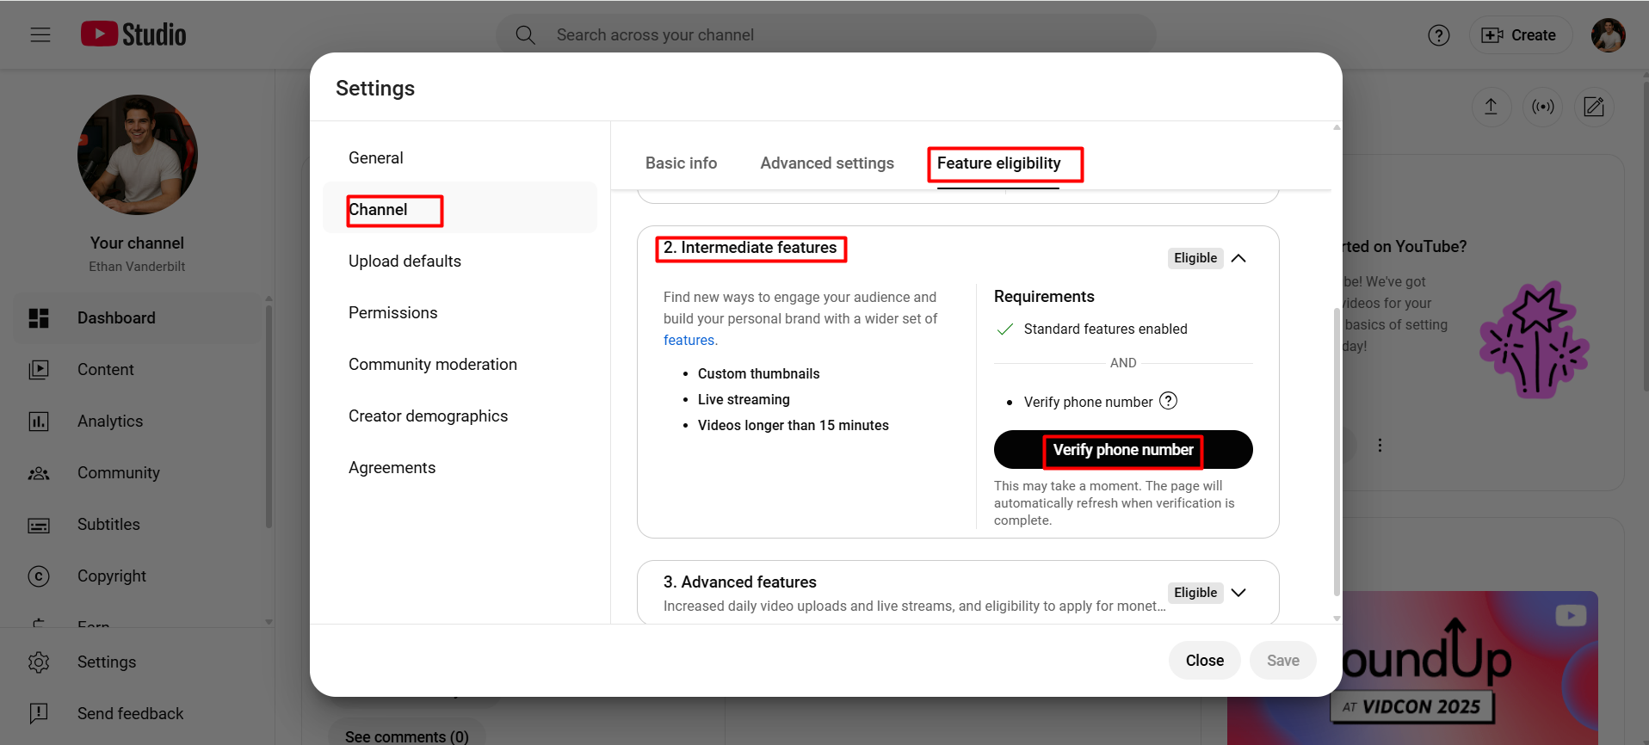This screenshot has height=745, width=1649.
Task: Open the help question mark icon
Action: pos(1438,35)
